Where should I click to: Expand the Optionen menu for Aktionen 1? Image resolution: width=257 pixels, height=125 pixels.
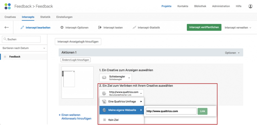[x=232, y=53]
